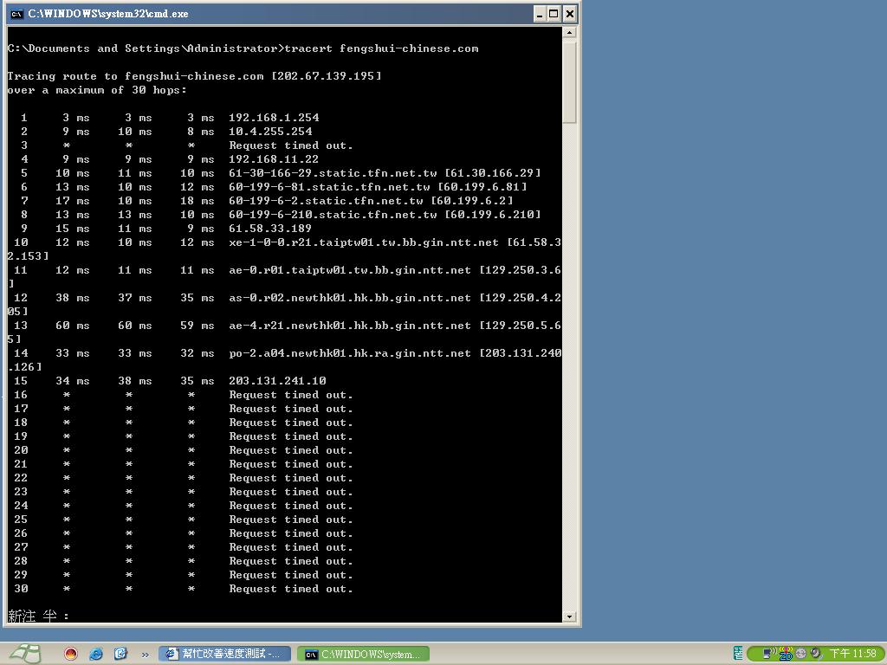Click the webcam tray icon

click(x=815, y=654)
